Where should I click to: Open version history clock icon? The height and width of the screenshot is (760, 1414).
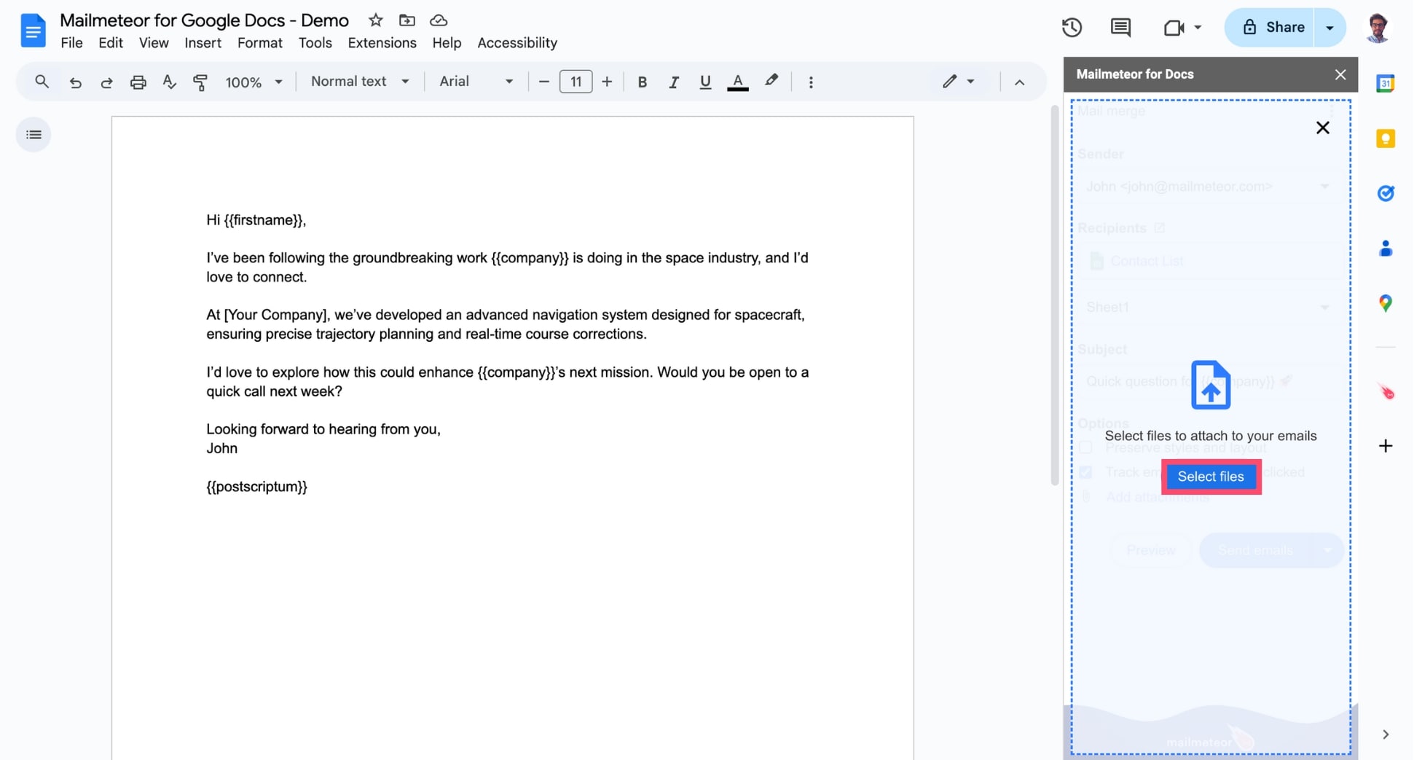tap(1072, 28)
